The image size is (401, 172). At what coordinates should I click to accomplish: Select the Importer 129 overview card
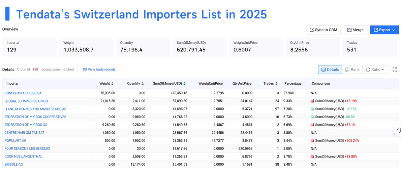coord(29,47)
